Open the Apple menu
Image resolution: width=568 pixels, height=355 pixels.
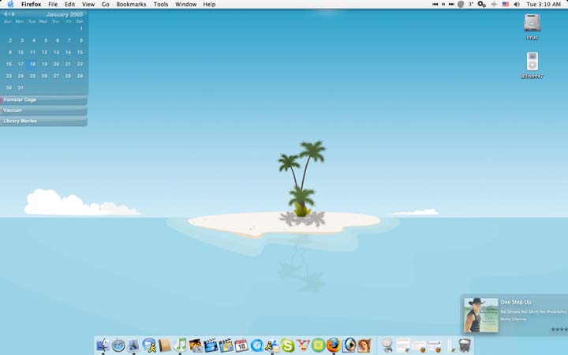pos(10,5)
